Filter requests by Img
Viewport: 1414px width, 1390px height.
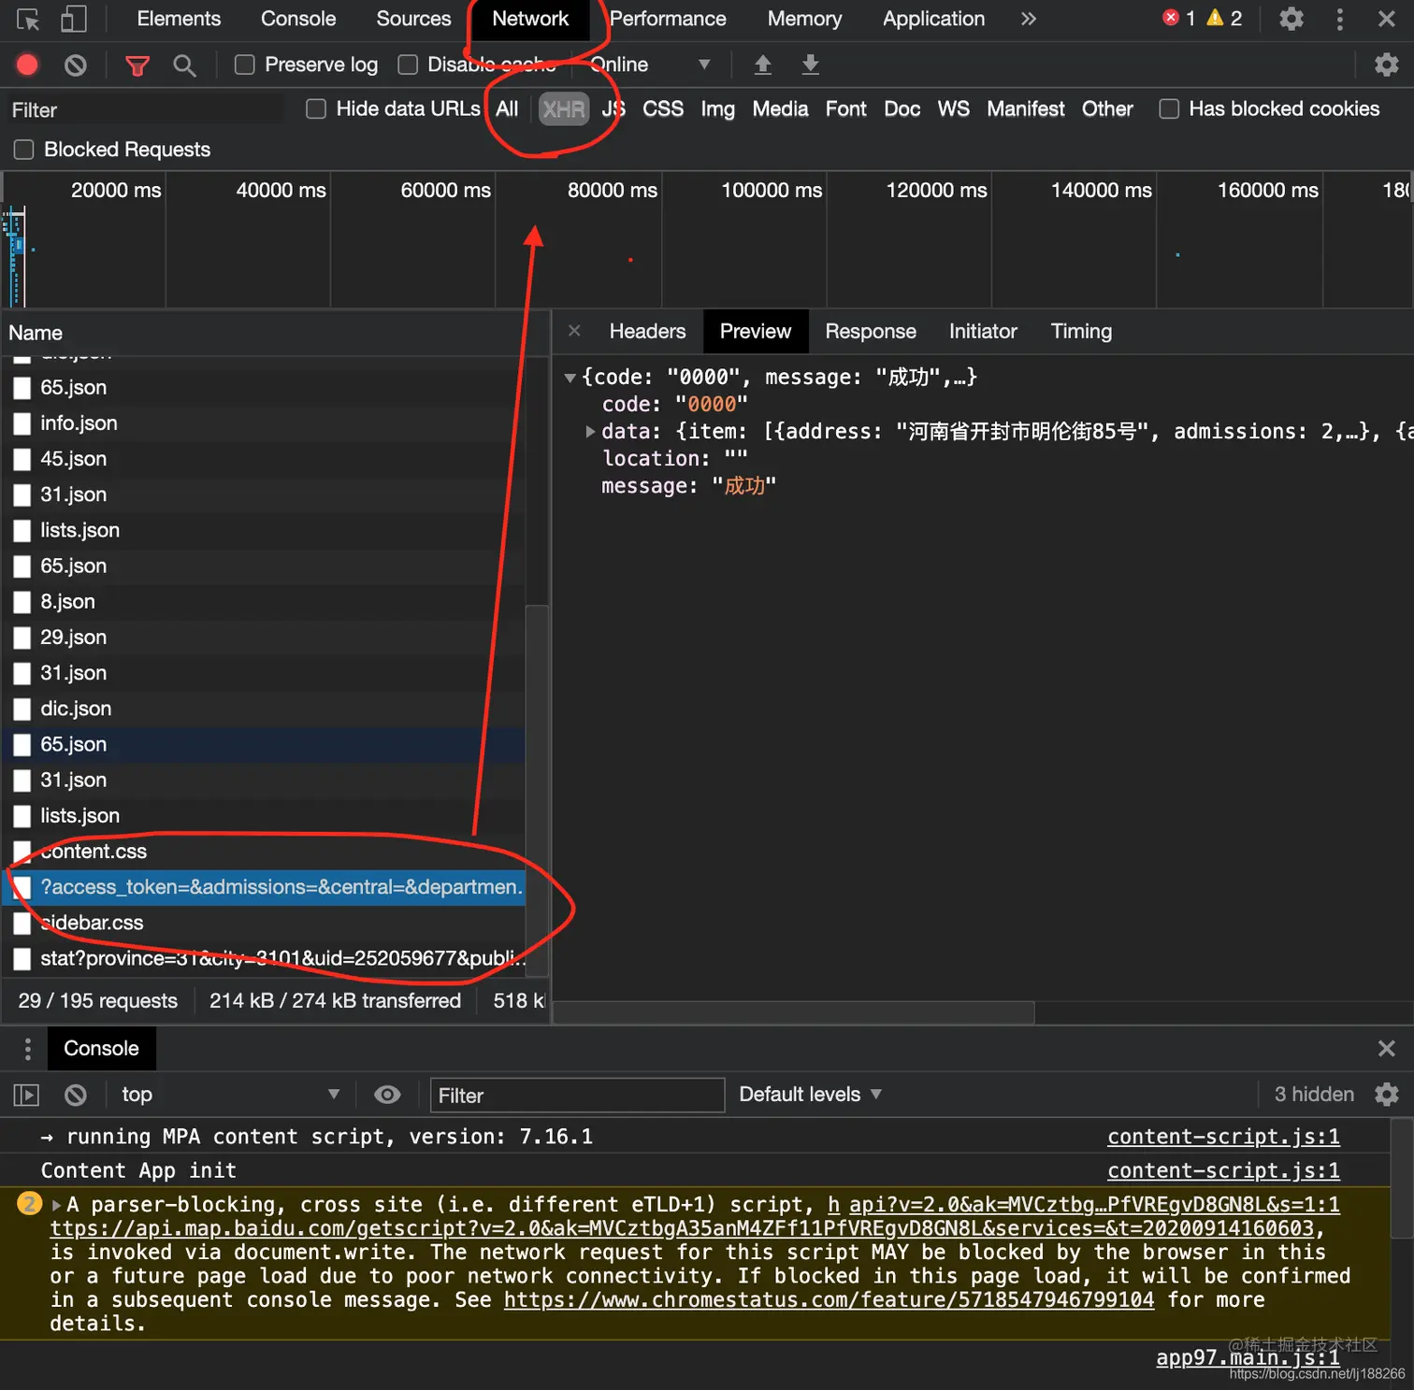click(x=717, y=108)
